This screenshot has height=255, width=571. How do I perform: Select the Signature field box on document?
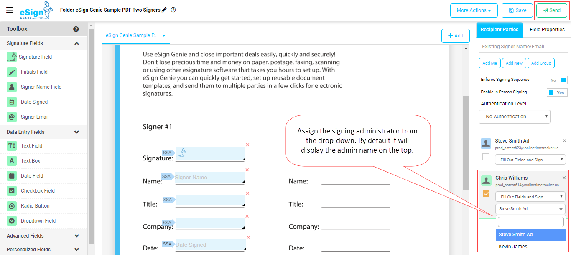coord(210,153)
